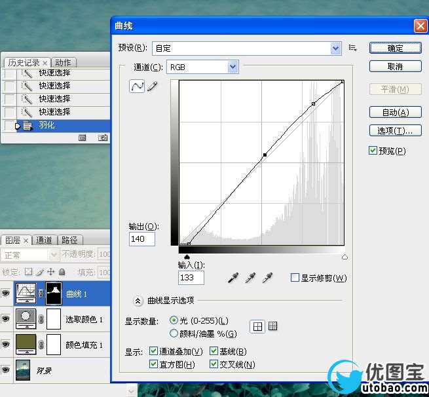Hide the 颜色填充 1 layer eye
This screenshot has width=429, height=397.
[x=5, y=344]
